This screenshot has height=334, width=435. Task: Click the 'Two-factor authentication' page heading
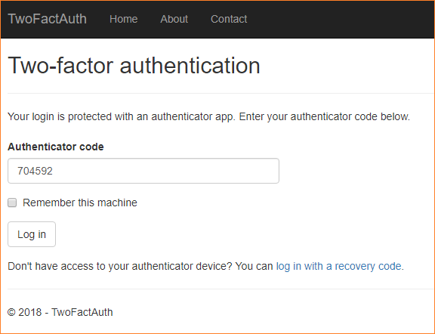coord(134,66)
